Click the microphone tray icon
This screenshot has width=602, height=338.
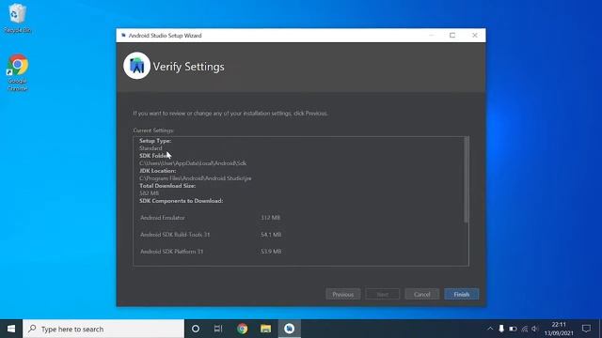click(501, 329)
